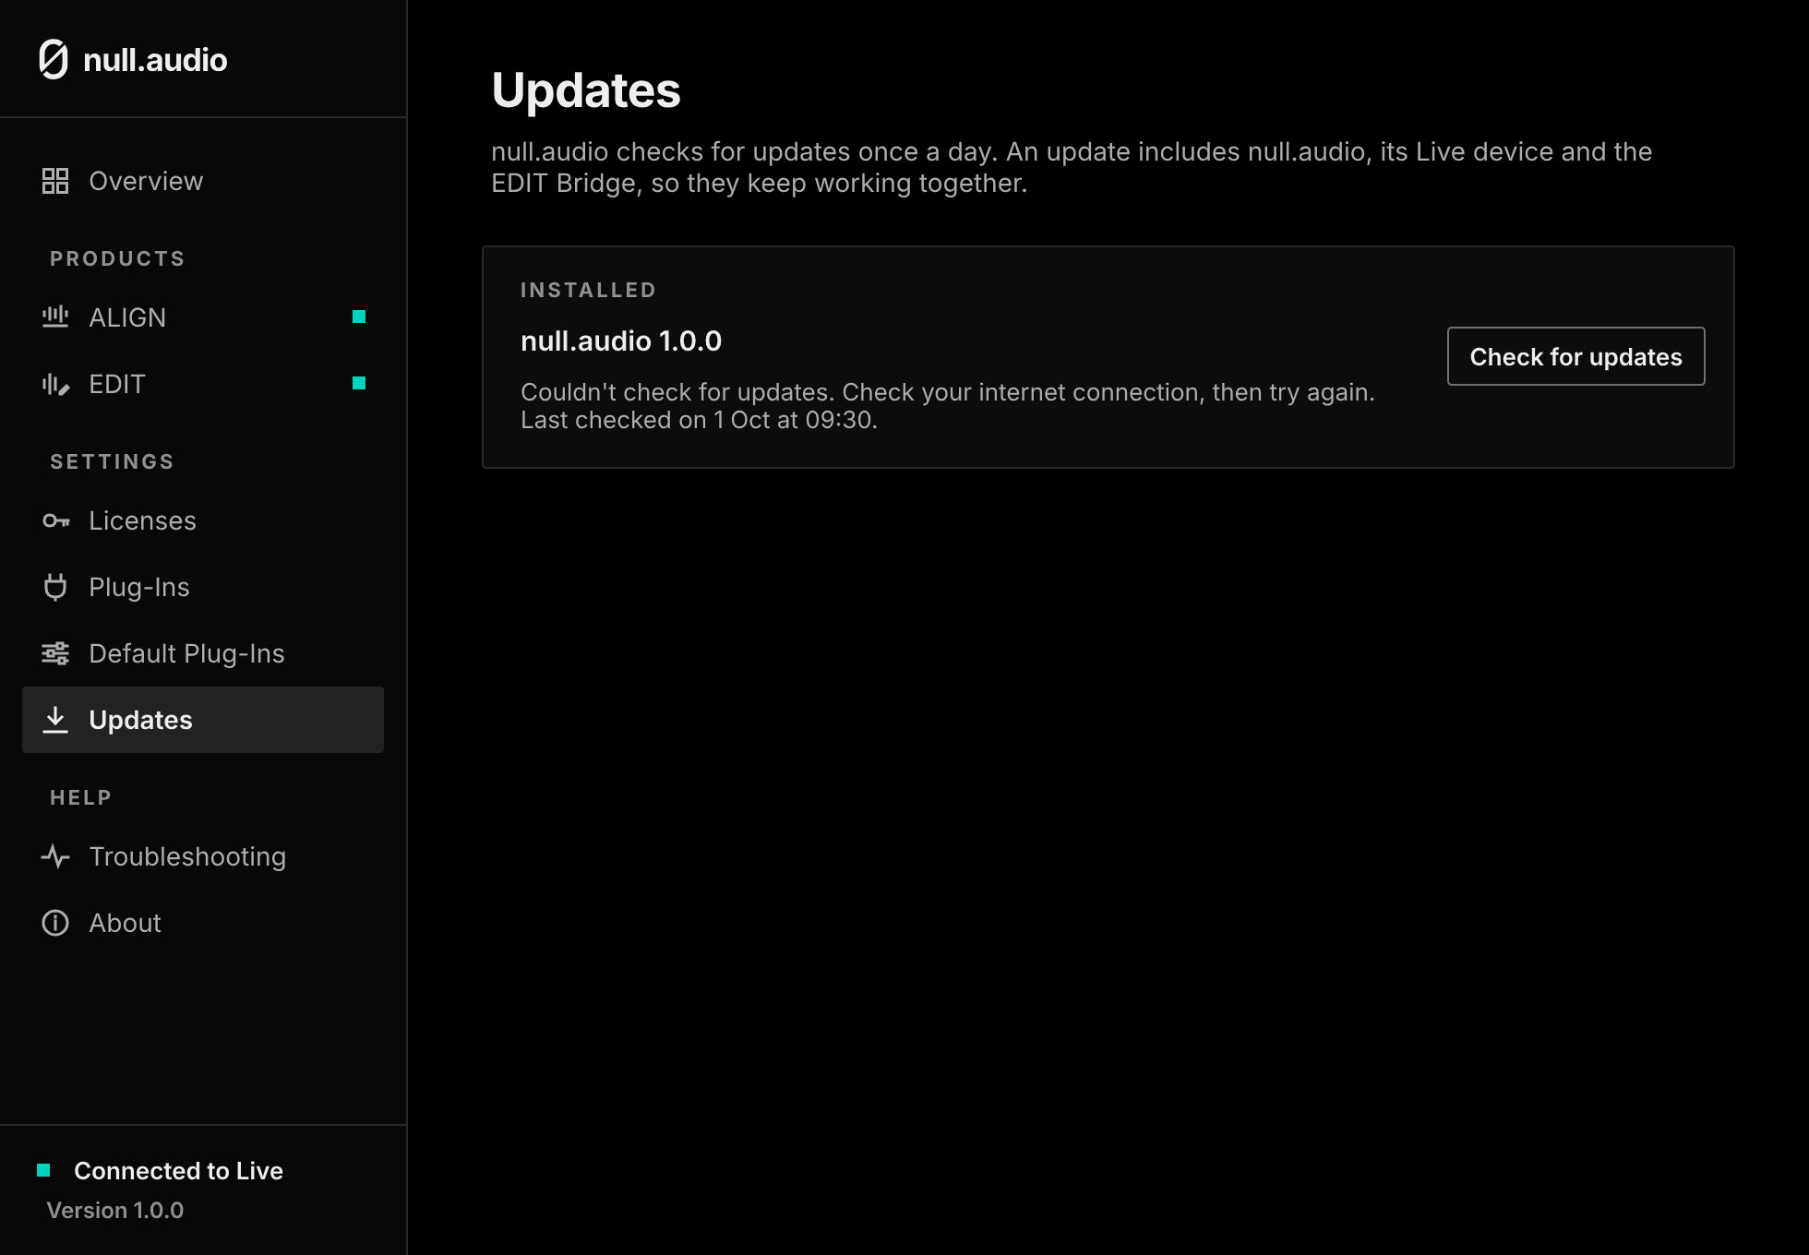
Task: Go to the ALIGN product page
Action: tap(203, 317)
